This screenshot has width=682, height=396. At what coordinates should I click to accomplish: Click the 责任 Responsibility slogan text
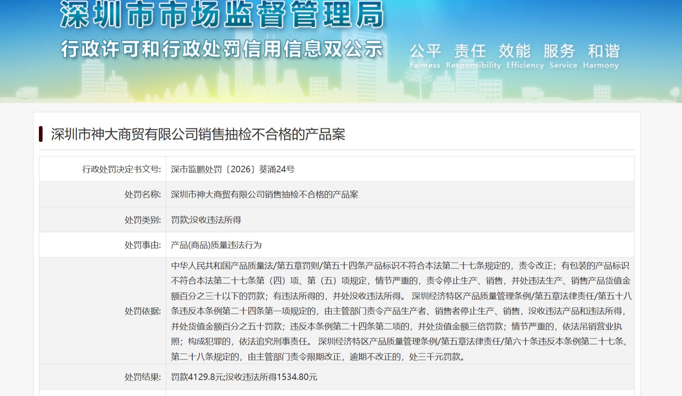tap(473, 56)
